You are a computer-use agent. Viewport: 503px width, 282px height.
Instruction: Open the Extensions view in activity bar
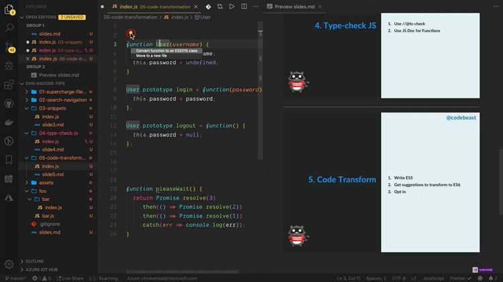click(x=9, y=84)
